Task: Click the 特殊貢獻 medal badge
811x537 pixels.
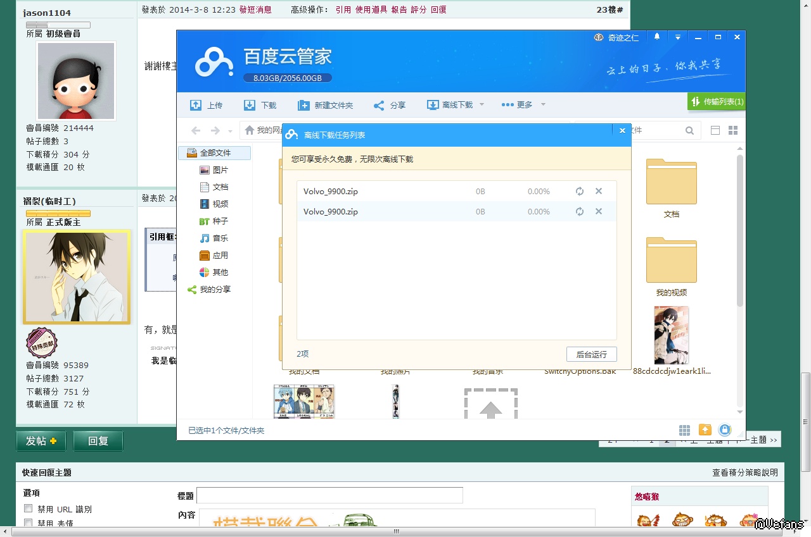Action: tap(42, 343)
